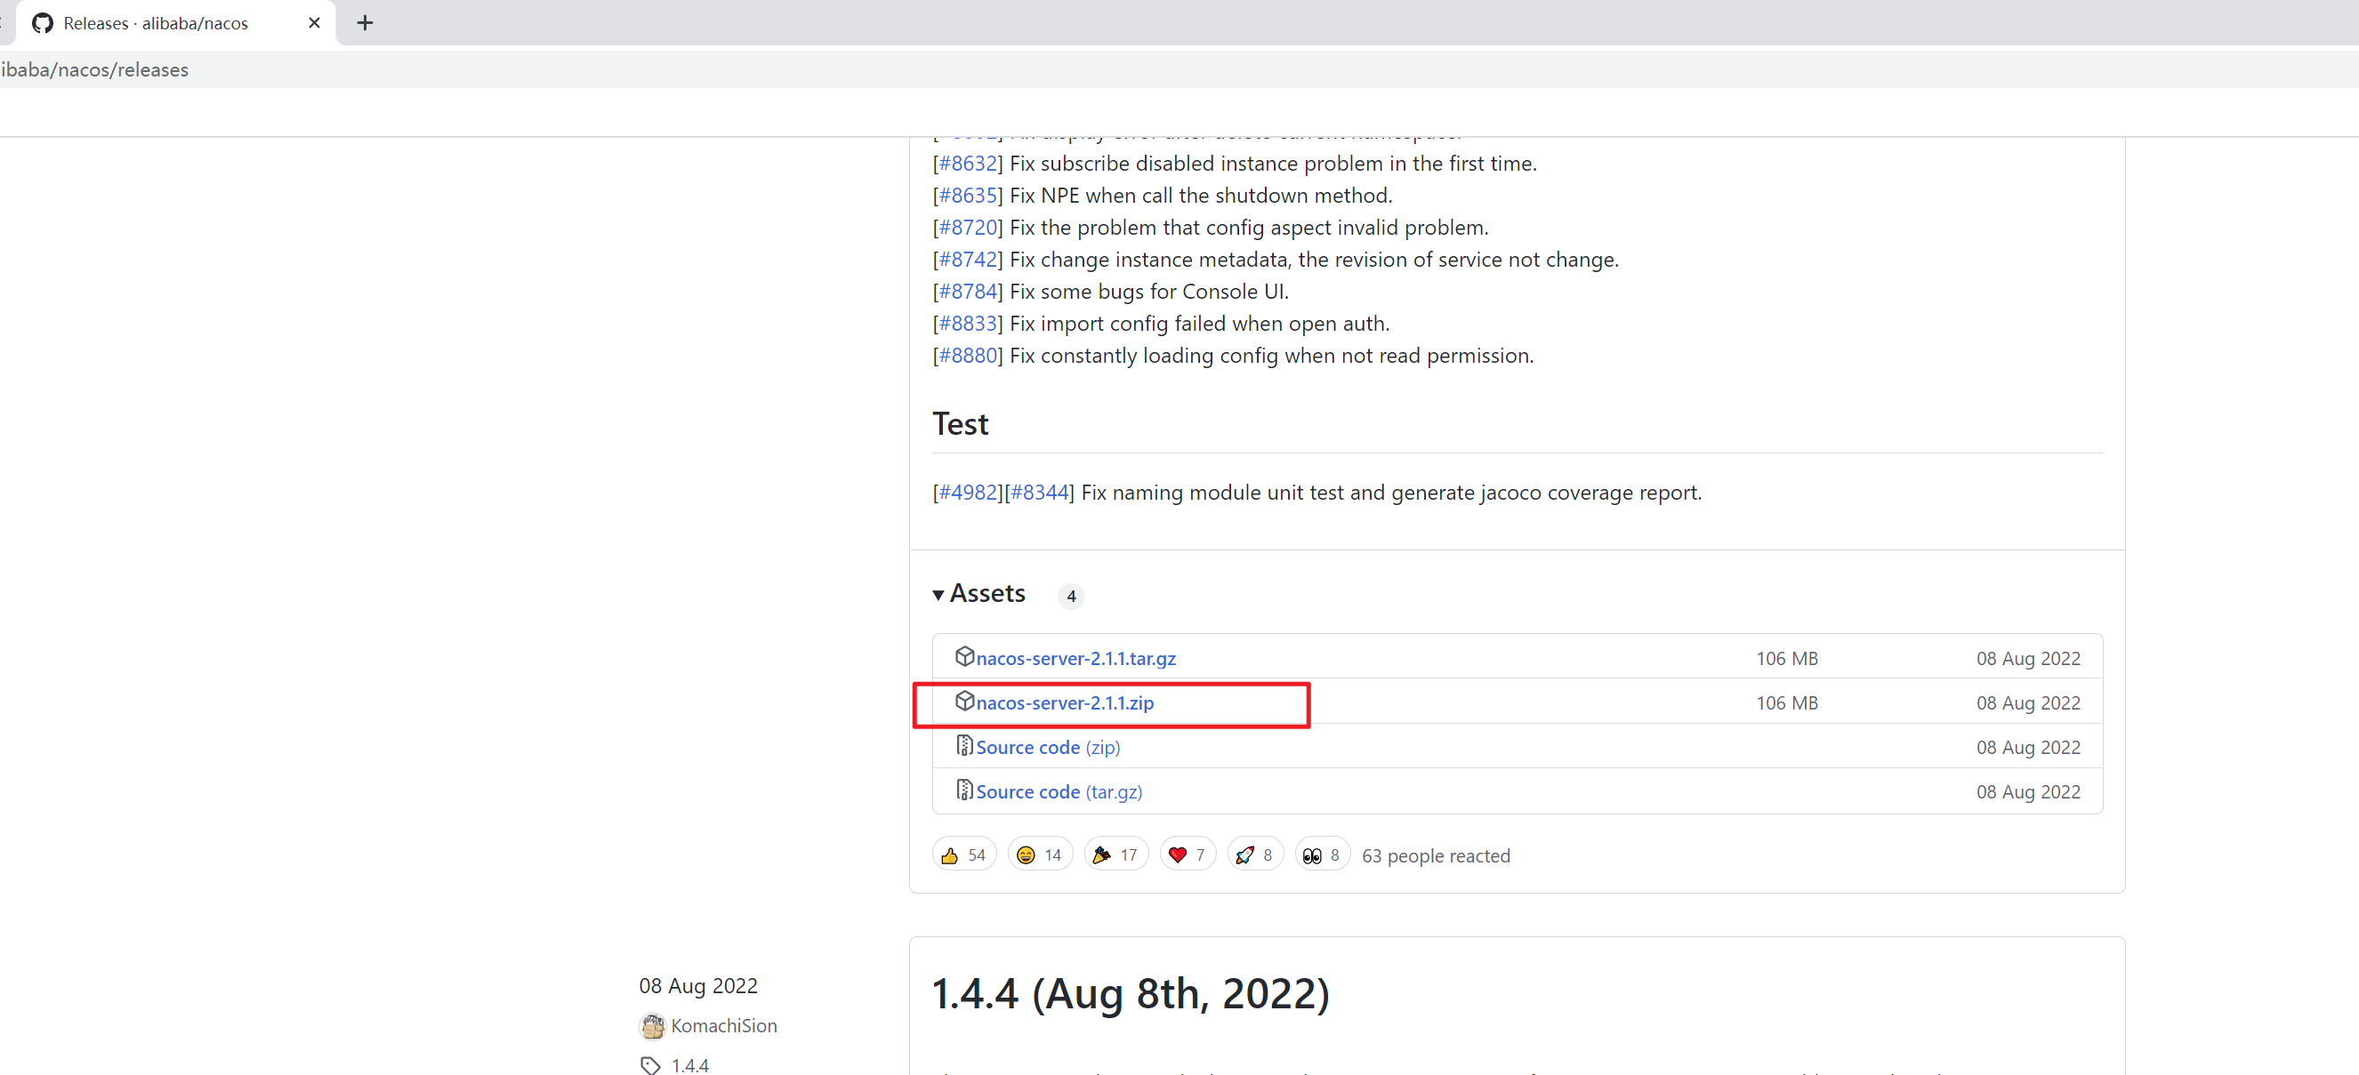Close the Releases alibaba/nacos tab

pyautogui.click(x=314, y=23)
